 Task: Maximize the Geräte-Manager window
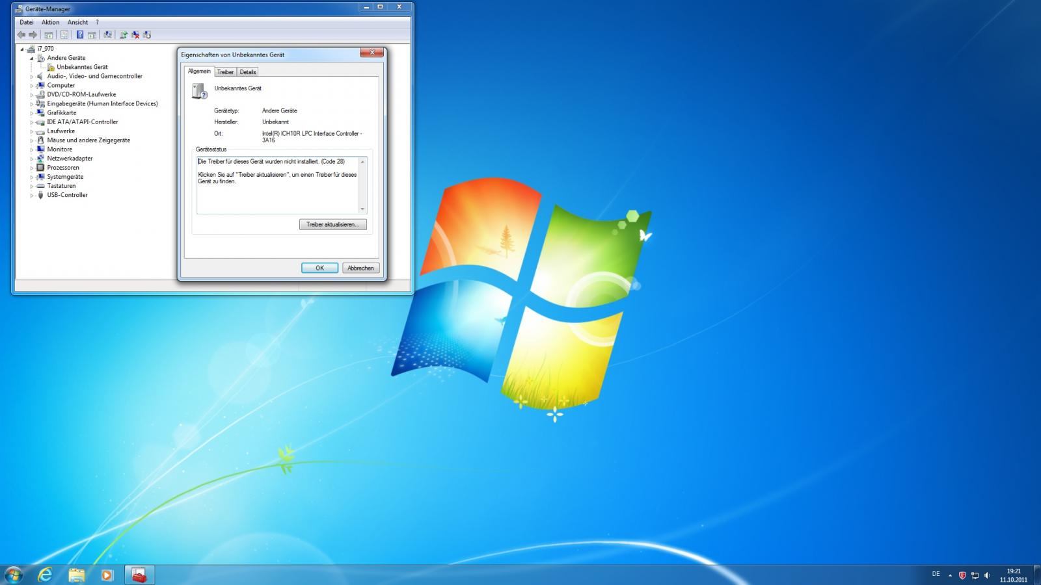(381, 7)
